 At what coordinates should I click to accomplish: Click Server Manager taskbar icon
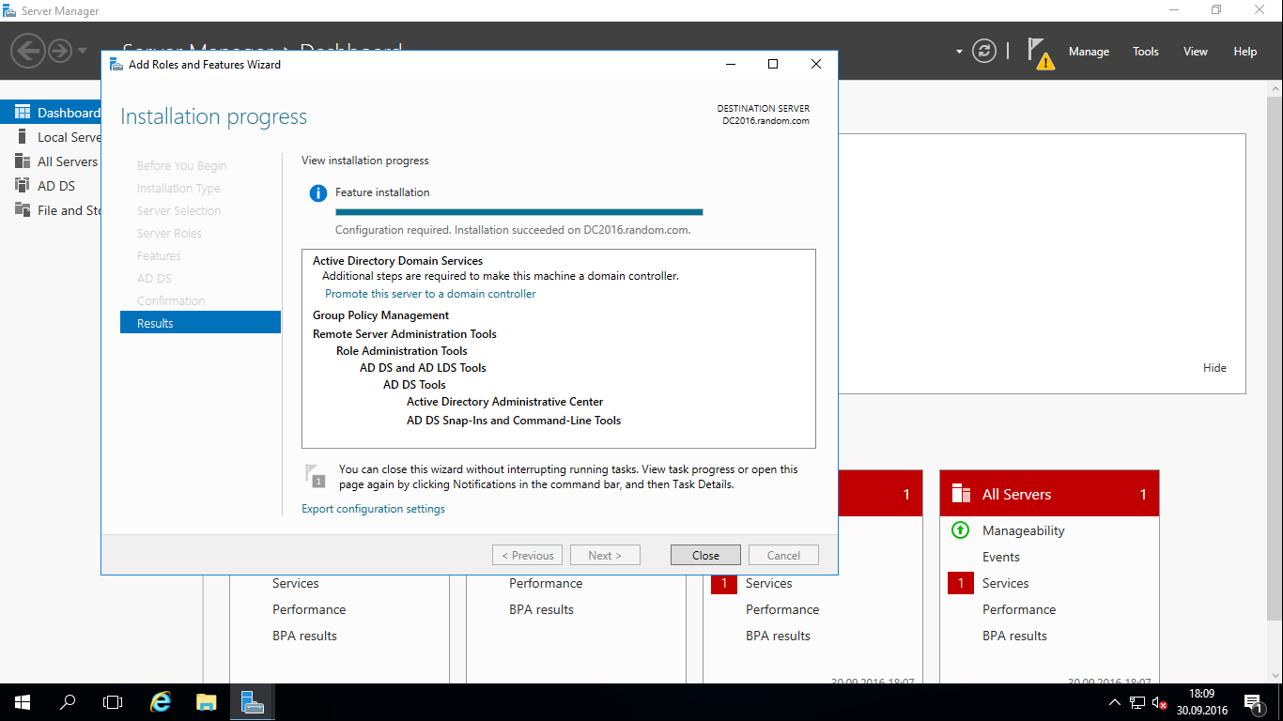[252, 702]
